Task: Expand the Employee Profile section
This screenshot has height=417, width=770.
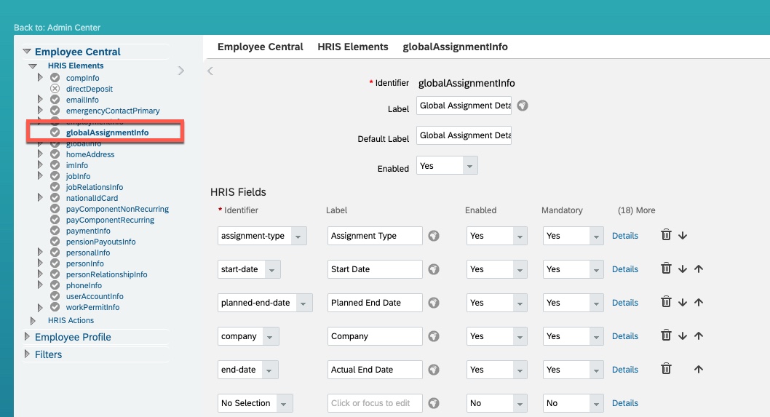Action: pos(27,336)
